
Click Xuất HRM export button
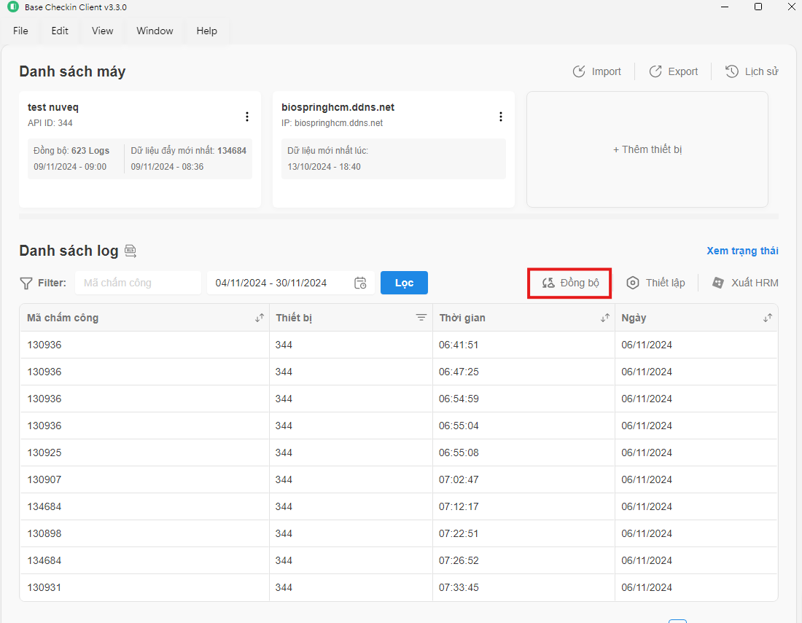(x=745, y=283)
